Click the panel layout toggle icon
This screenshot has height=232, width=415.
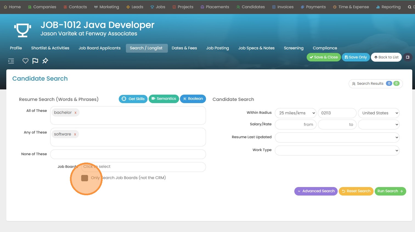click(408, 57)
